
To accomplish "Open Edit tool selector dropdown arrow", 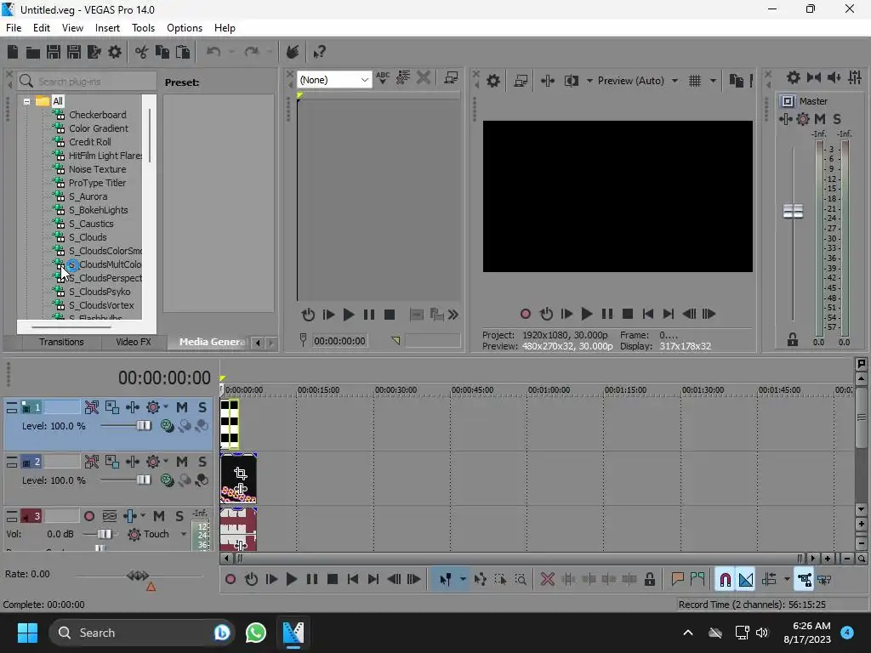I will (x=463, y=580).
